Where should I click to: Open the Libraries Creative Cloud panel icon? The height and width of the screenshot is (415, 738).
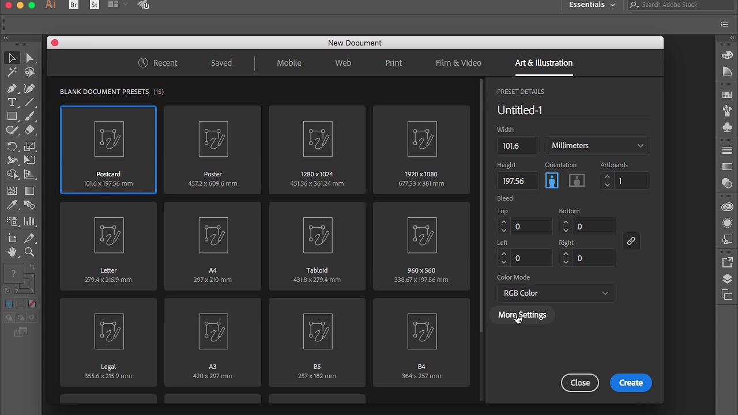point(727,207)
